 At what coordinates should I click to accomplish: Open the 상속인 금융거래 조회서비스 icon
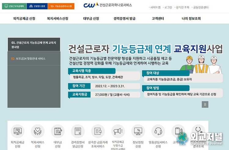(98, 131)
